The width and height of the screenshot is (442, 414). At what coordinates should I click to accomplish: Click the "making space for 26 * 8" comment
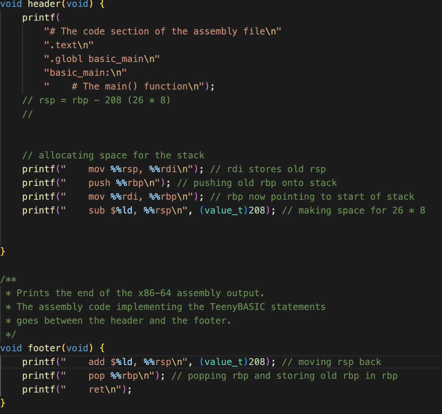click(x=354, y=210)
